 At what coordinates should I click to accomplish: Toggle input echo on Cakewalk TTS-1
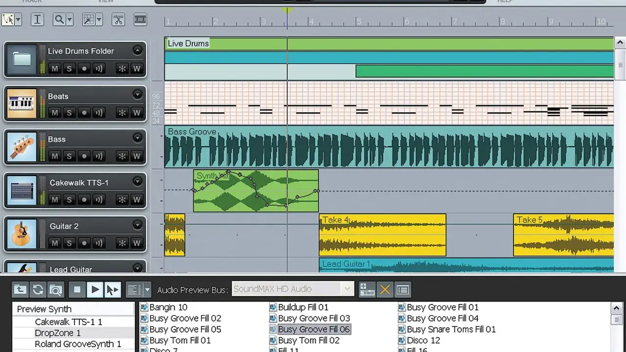[99, 199]
